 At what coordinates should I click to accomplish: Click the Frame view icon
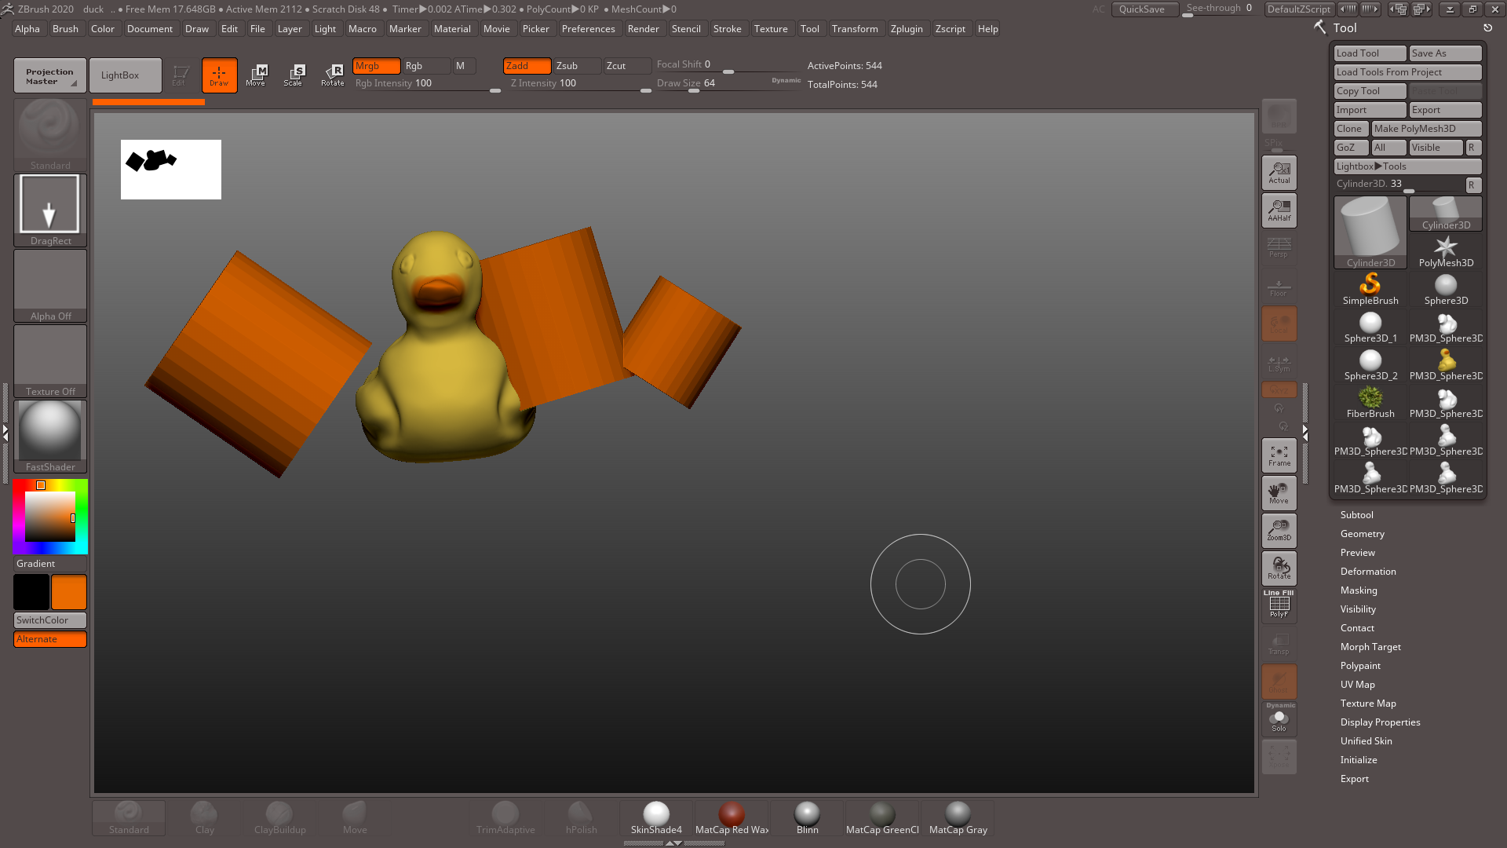click(1279, 455)
